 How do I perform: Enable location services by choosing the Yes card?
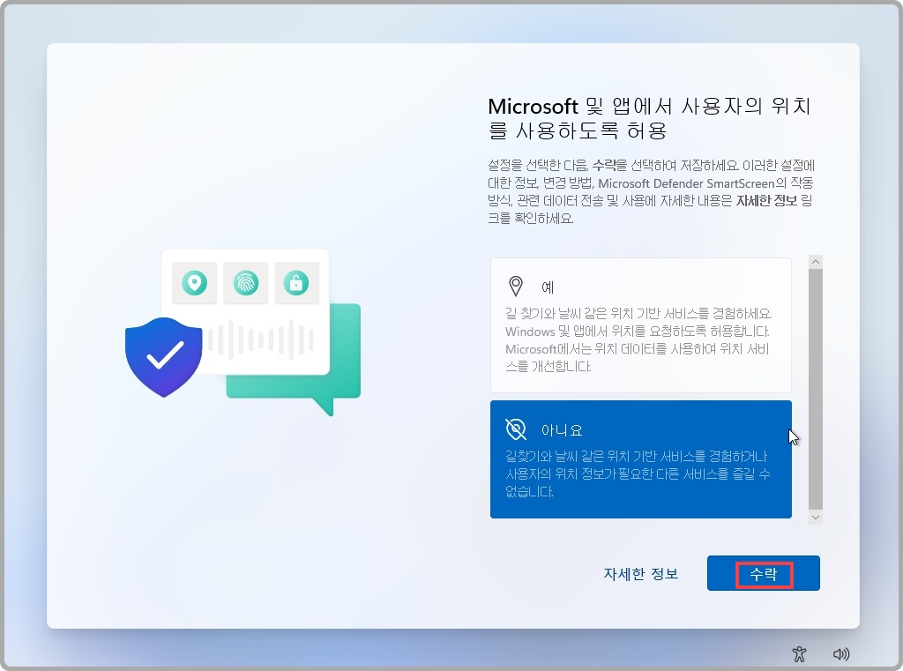point(641,324)
